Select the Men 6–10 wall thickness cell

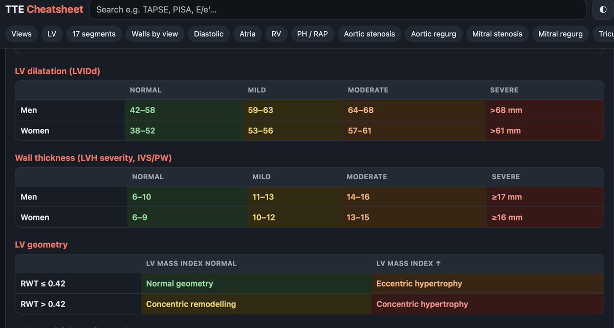(x=187, y=197)
